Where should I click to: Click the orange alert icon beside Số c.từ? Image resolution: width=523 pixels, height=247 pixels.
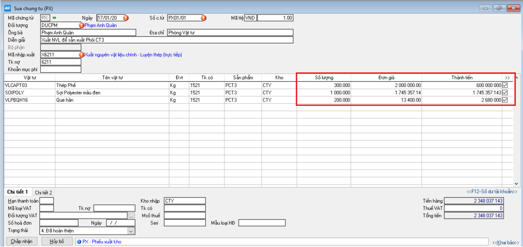pos(203,18)
